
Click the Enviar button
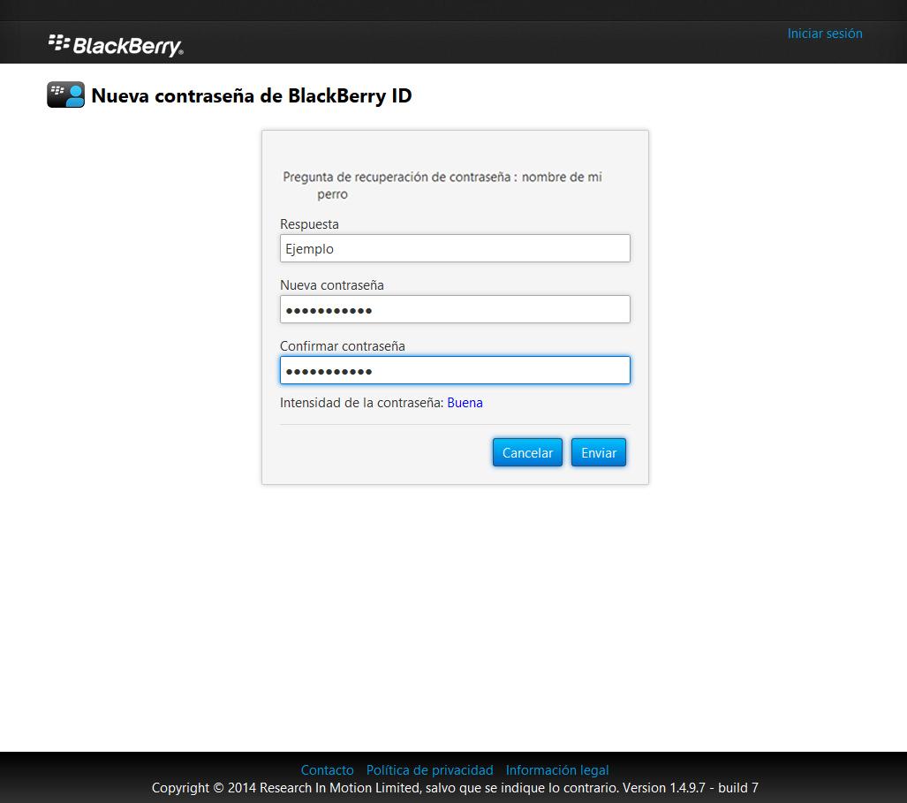599,452
